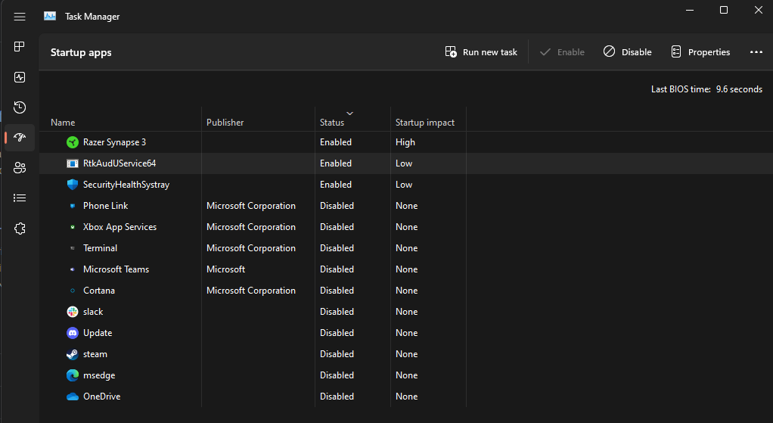Screen dimensions: 773x423
Task: Click Microsoft Corporation publisher of Cortana
Action: [251, 291]
